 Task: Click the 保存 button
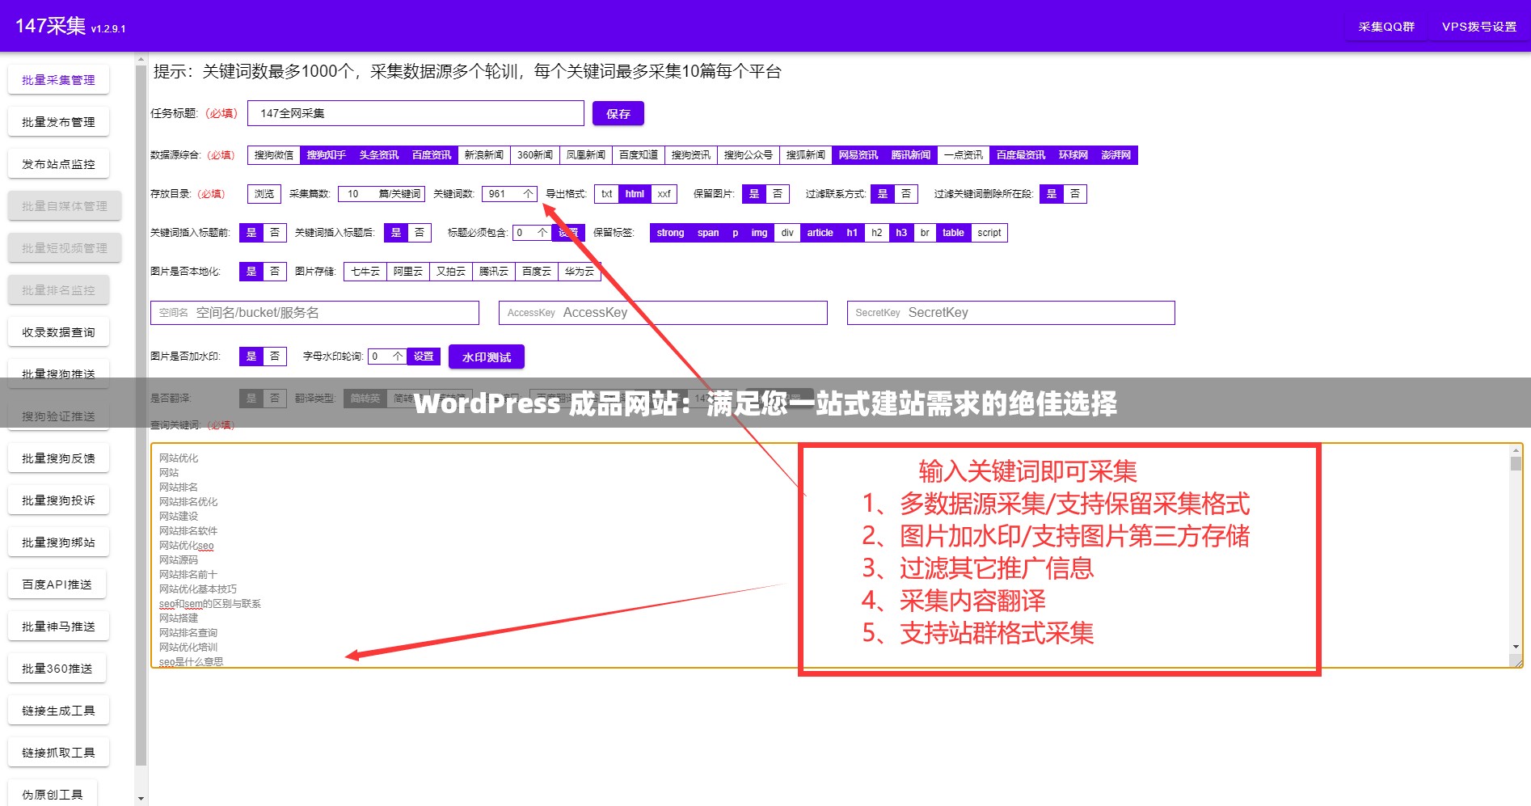tap(618, 113)
